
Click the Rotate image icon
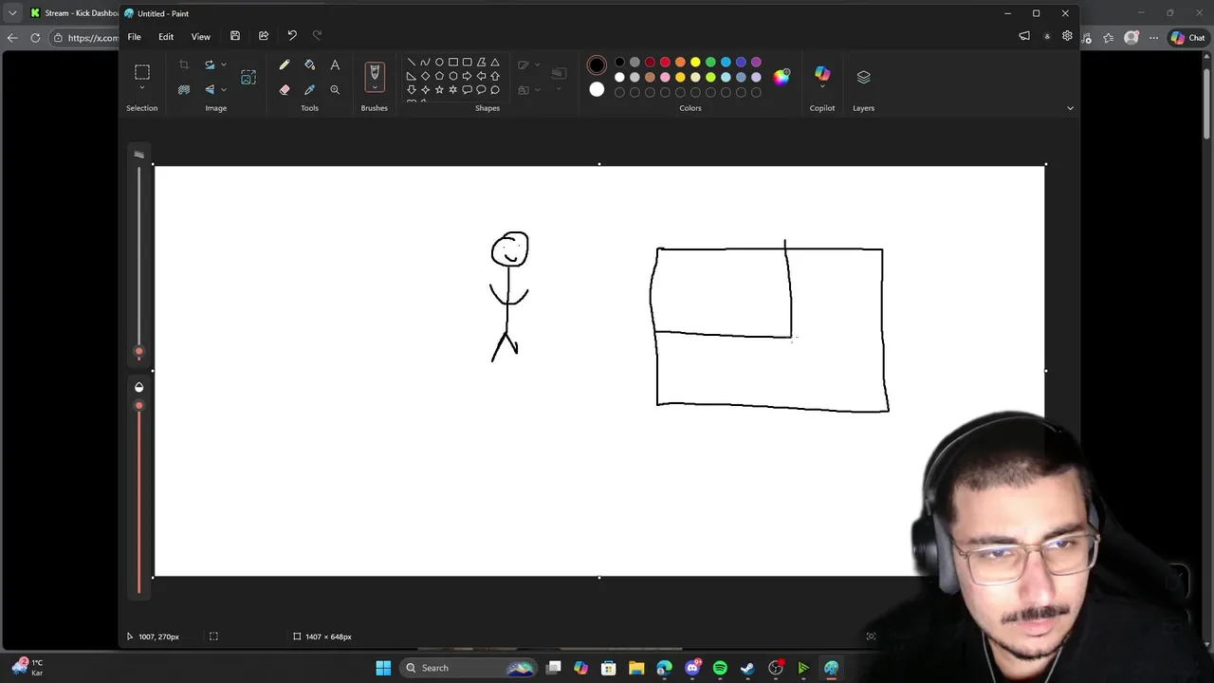(210, 65)
